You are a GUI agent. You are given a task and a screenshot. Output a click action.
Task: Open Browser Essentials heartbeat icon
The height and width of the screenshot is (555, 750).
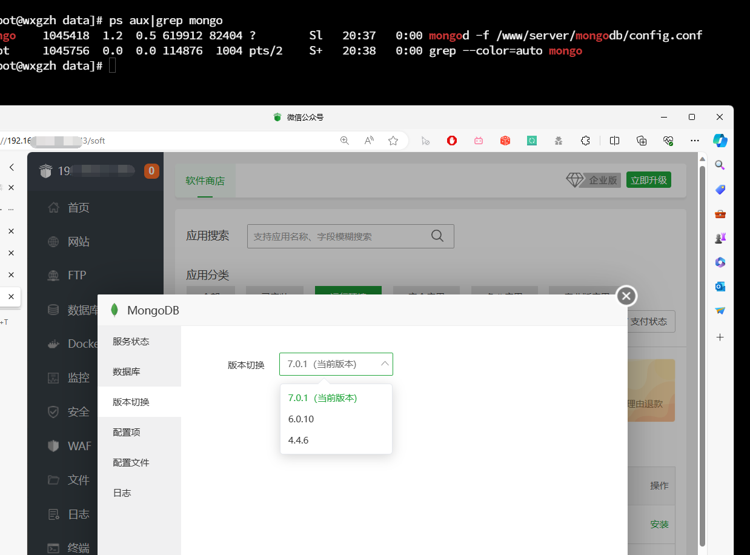(x=668, y=141)
